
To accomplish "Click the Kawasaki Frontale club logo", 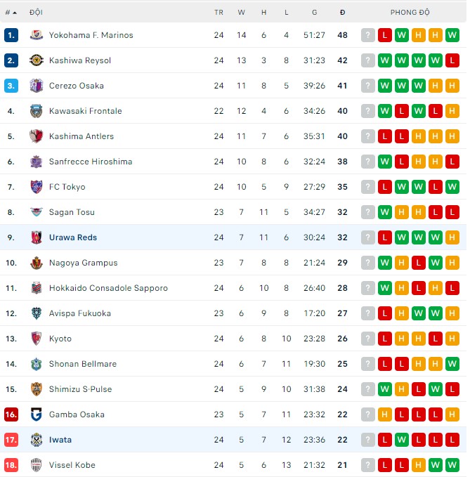I will click(x=37, y=111).
